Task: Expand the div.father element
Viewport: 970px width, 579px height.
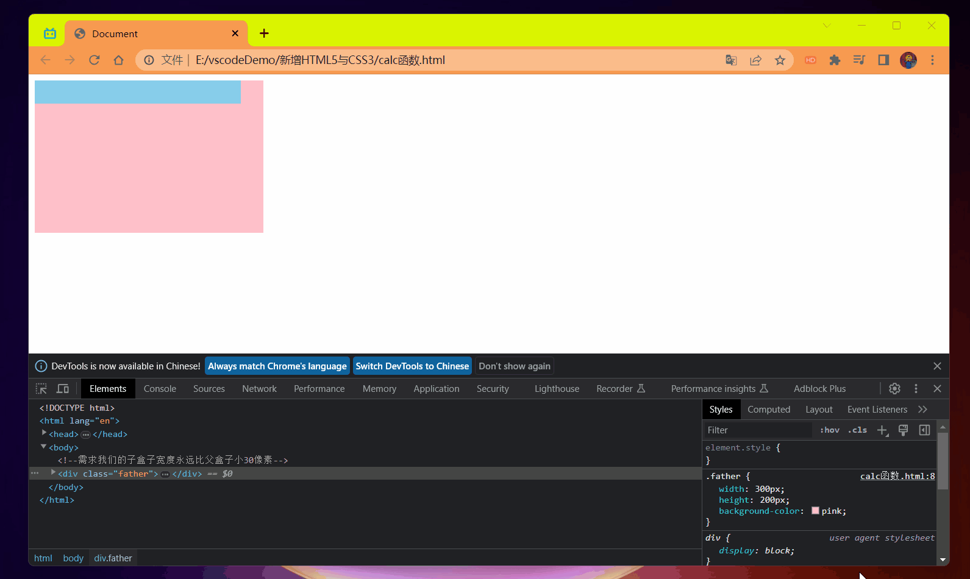Action: [x=53, y=472]
